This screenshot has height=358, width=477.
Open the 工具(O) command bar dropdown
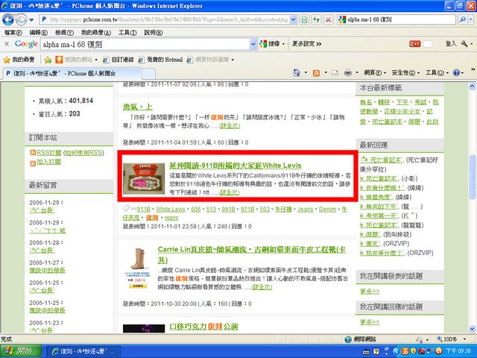pyautogui.click(x=437, y=73)
